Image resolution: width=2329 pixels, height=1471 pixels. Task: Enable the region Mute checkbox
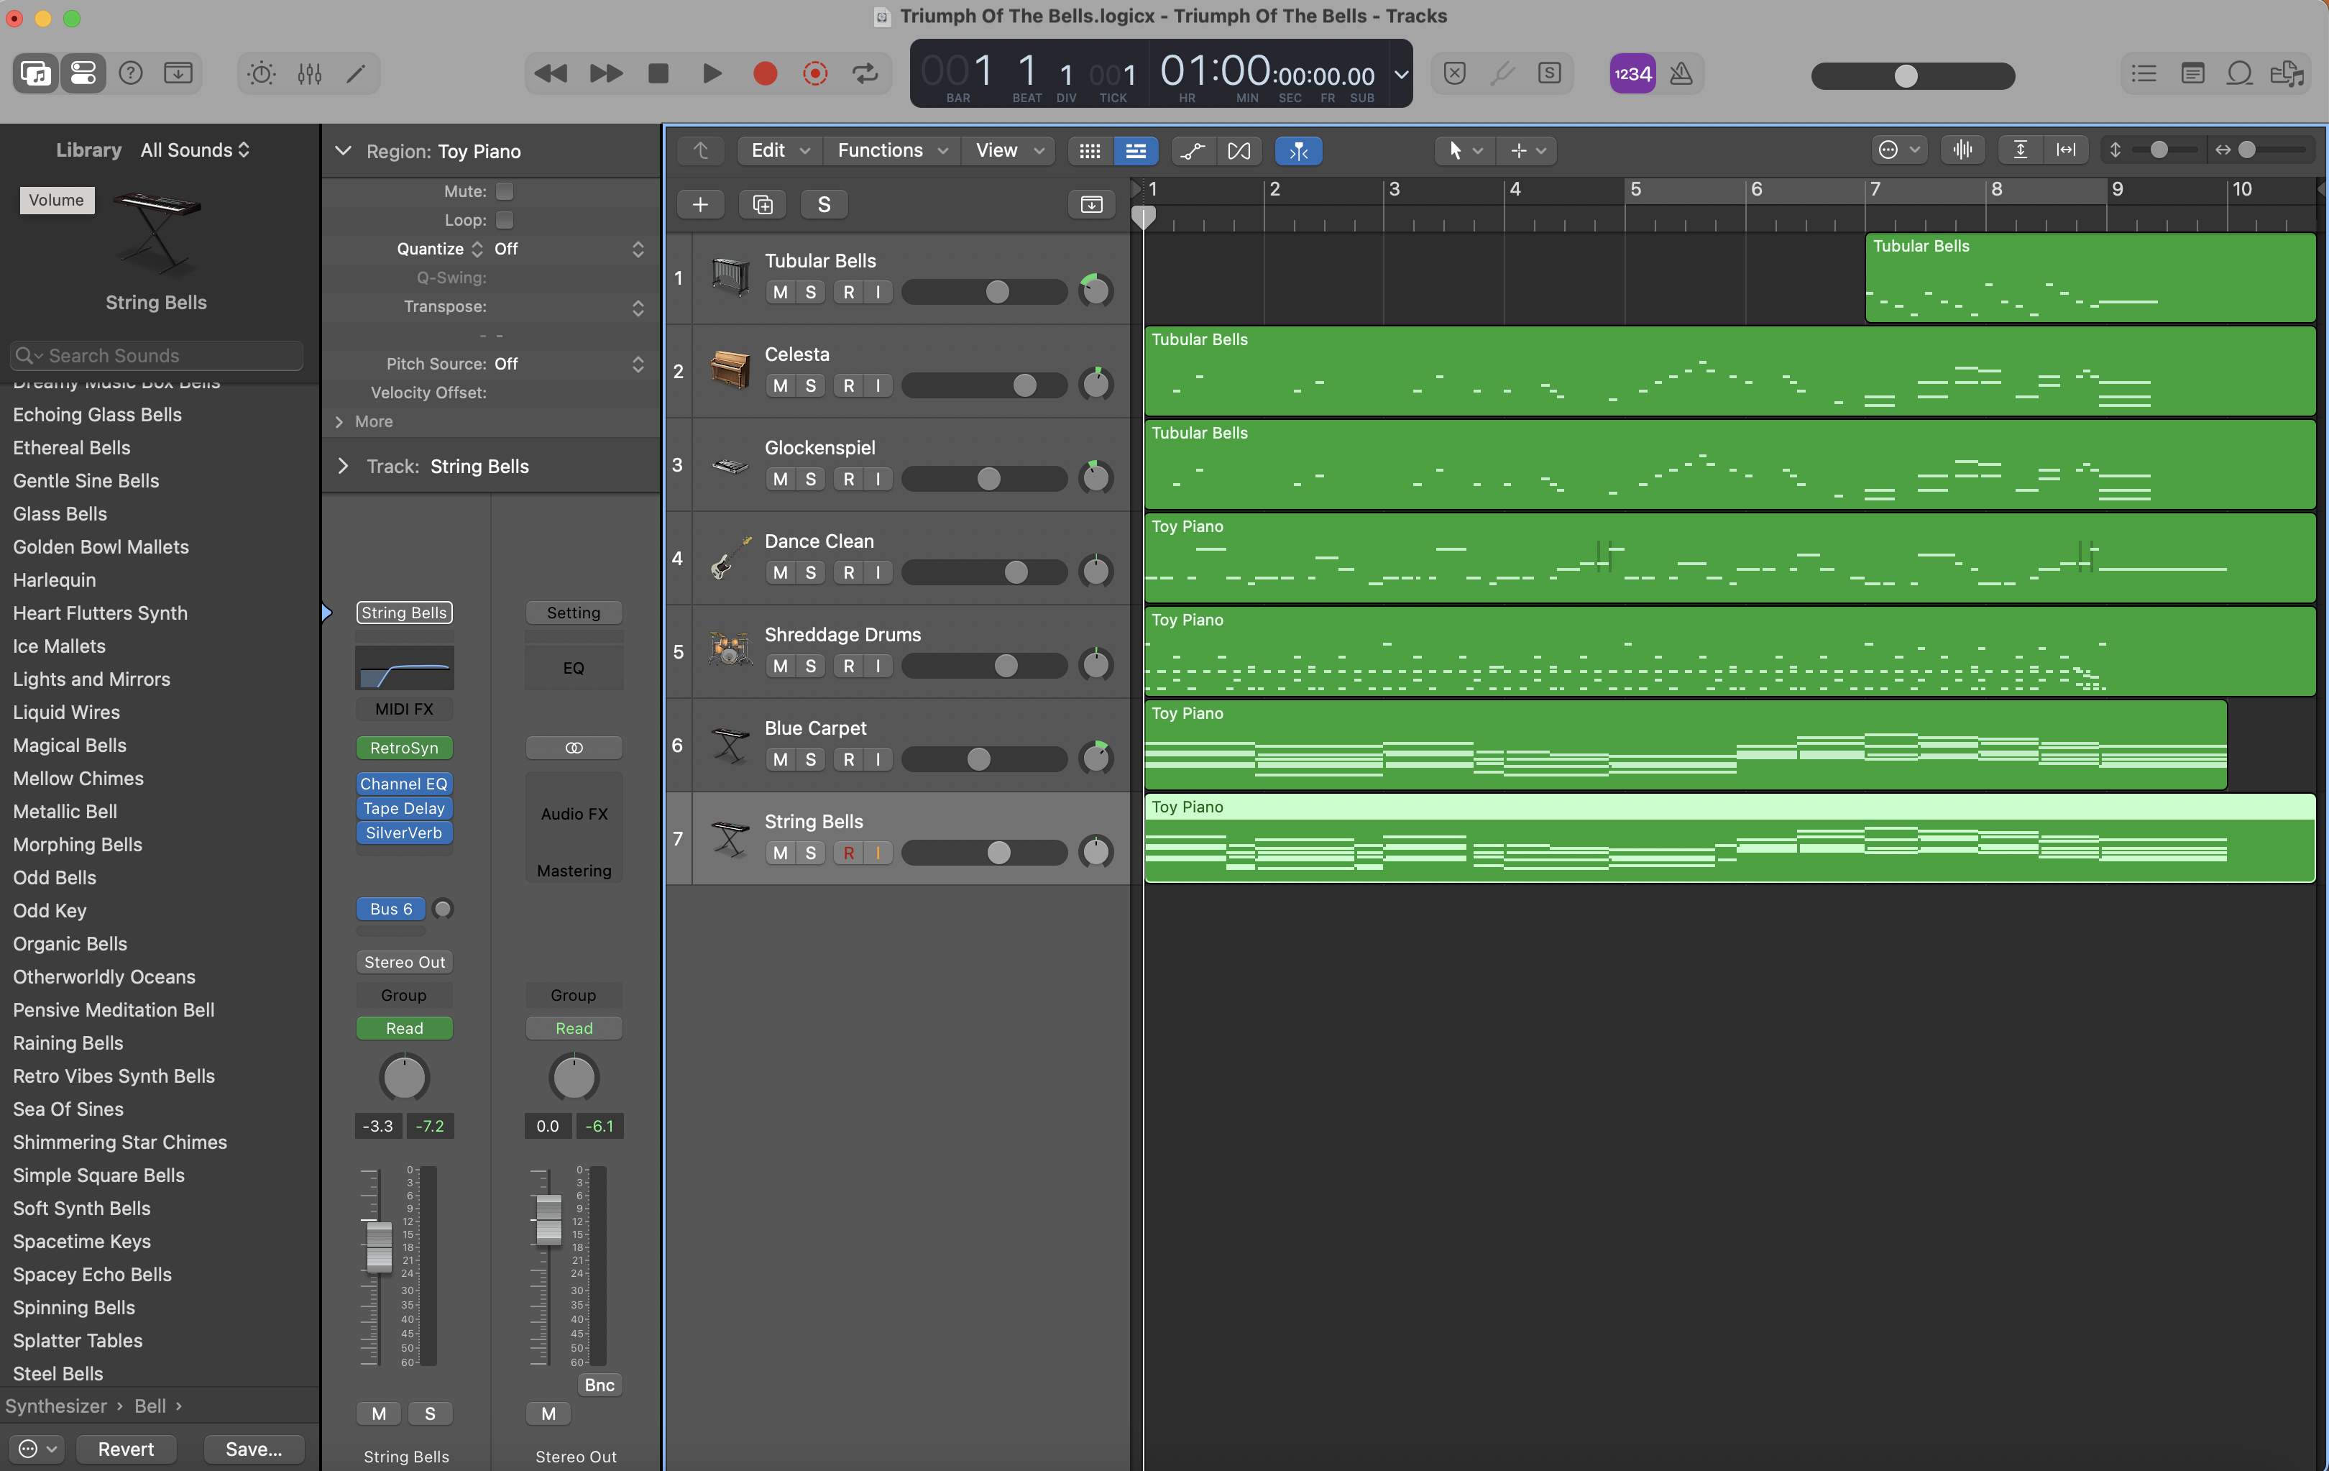505,191
